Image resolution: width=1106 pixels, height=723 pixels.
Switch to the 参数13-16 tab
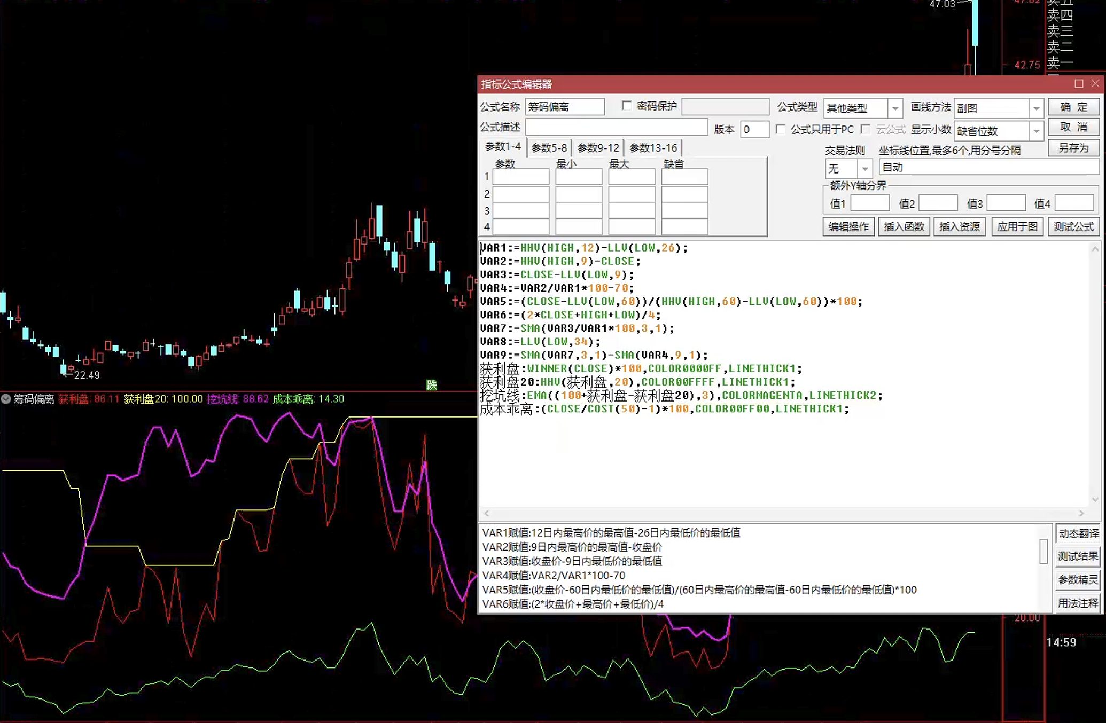(x=653, y=148)
